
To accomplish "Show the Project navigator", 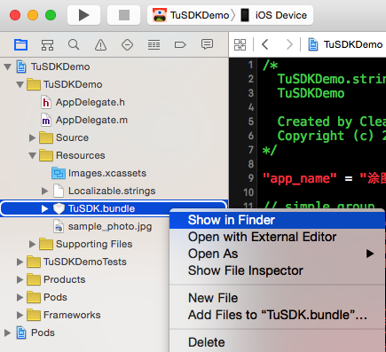I will [21, 45].
